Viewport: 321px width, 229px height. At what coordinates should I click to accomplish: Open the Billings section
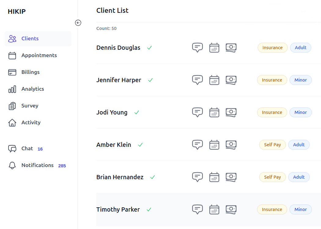point(38,72)
